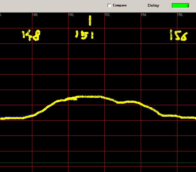Viewport: 196px width, 172px height.
Task: Click the 150, frequency axis label
Action: coord(71,15)
